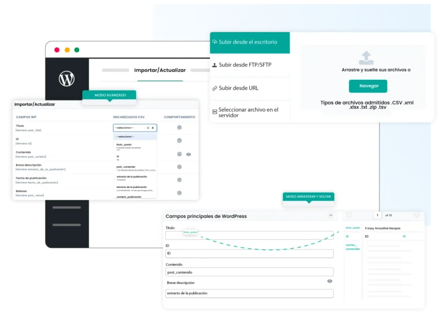Click the ID input in Campos principales
This screenshot has height=315, width=441.
click(249, 253)
